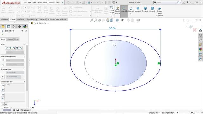Click the Quick Snaps tool

point(111,10)
